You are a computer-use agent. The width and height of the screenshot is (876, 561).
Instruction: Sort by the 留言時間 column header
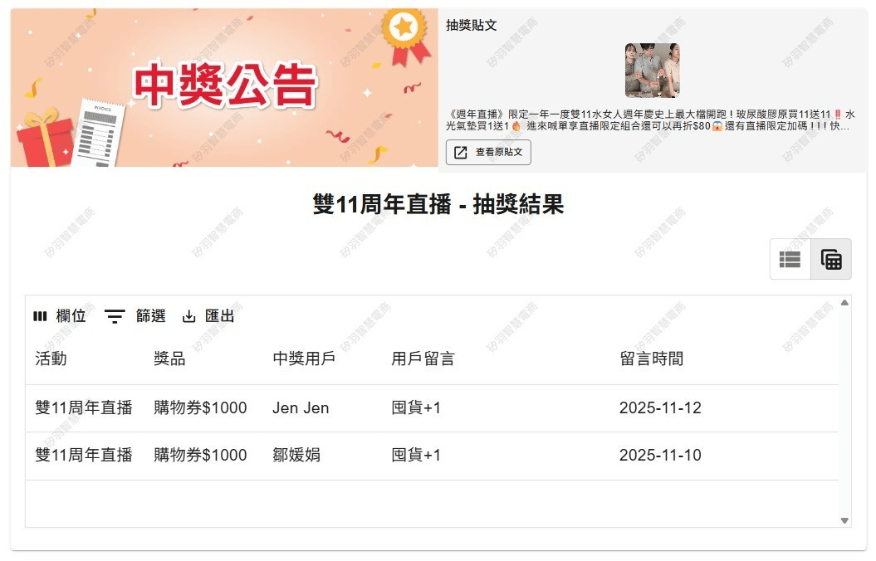coord(651,359)
